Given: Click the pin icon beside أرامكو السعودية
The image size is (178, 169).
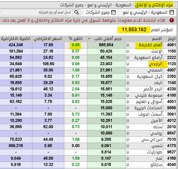Looking at the screenshot, I should click(128, 58).
